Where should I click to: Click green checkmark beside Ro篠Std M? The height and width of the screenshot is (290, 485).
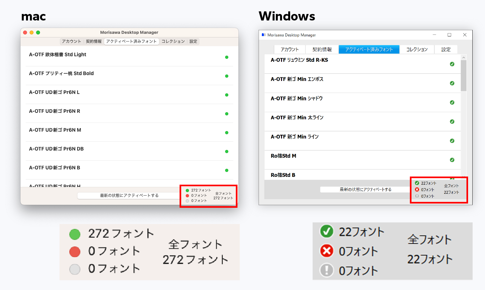[x=452, y=160]
